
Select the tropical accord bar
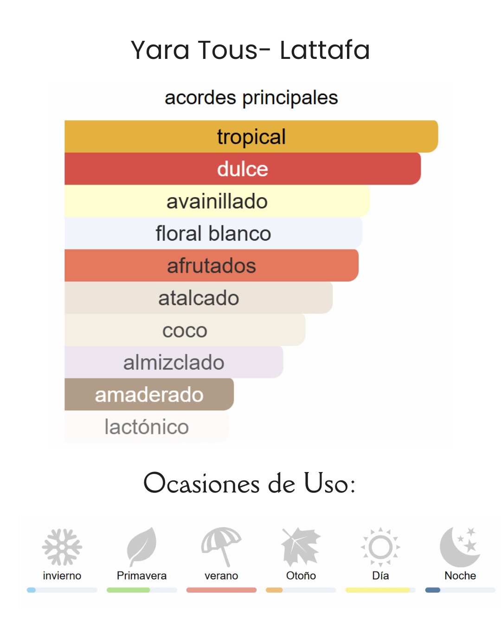[251, 137]
